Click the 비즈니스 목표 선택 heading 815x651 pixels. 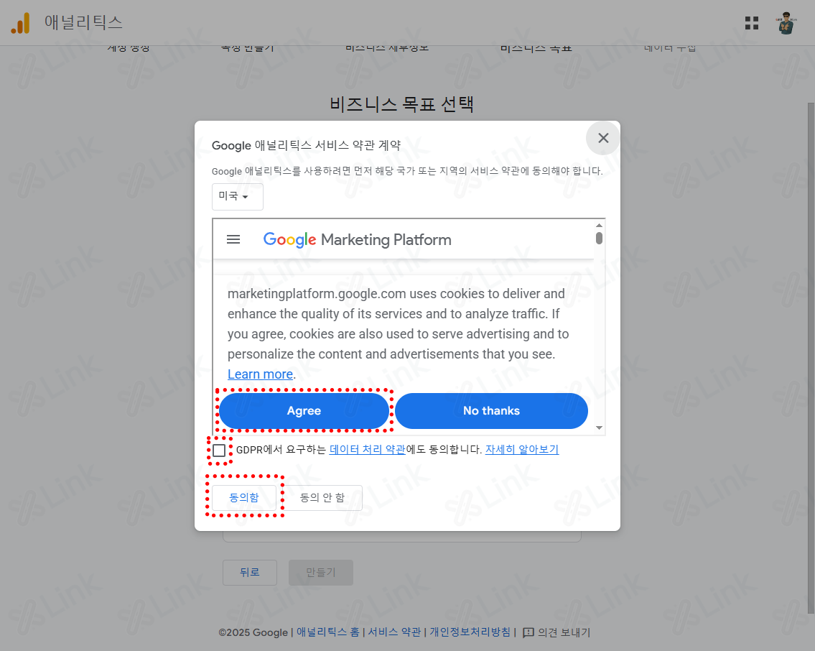tap(402, 104)
